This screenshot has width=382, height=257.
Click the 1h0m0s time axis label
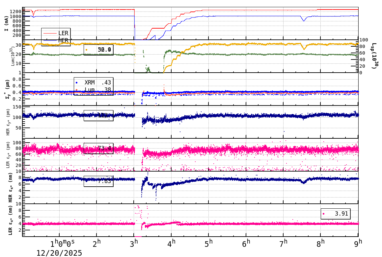click(62, 244)
